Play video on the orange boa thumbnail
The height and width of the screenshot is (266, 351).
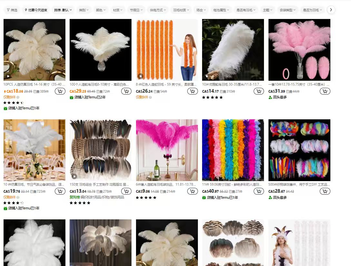point(140,76)
